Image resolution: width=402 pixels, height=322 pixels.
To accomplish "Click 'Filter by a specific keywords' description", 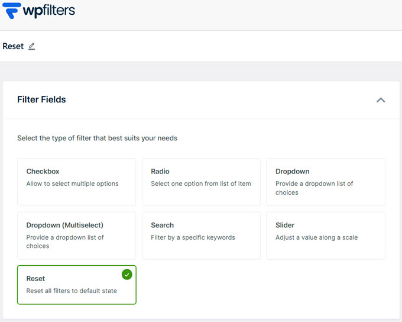I will 193,237.
